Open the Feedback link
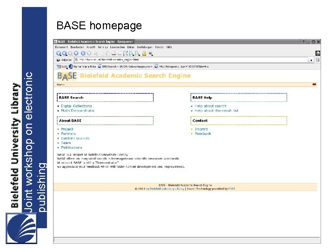Image resolution: width=335 pixels, height=251 pixels. [203, 133]
